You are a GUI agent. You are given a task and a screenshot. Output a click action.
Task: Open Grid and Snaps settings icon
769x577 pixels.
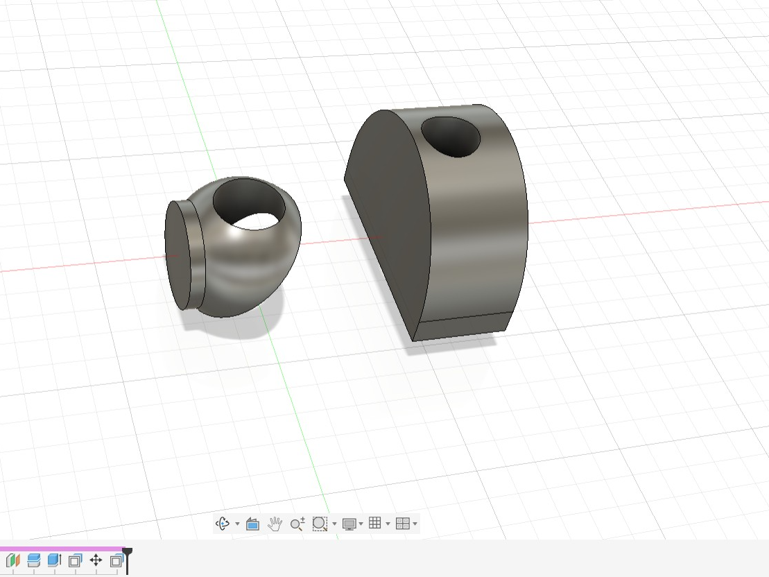tap(375, 523)
